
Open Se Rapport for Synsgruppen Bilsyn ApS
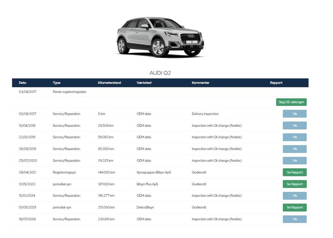pyautogui.click(x=295, y=172)
